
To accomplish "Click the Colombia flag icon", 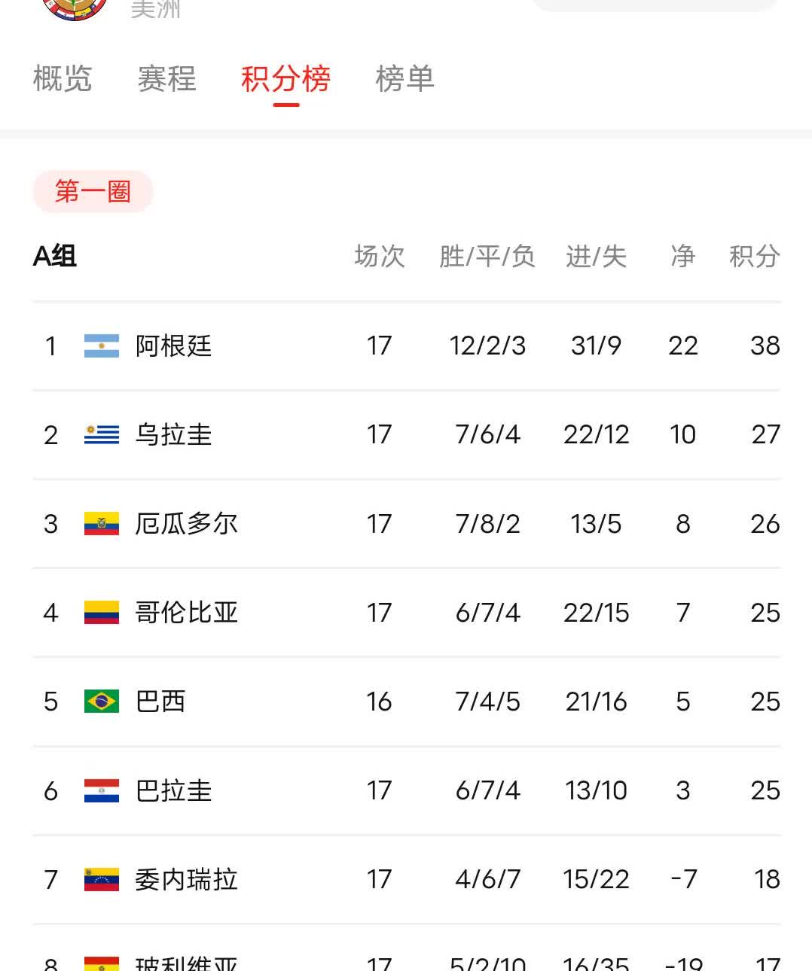I will (x=102, y=612).
